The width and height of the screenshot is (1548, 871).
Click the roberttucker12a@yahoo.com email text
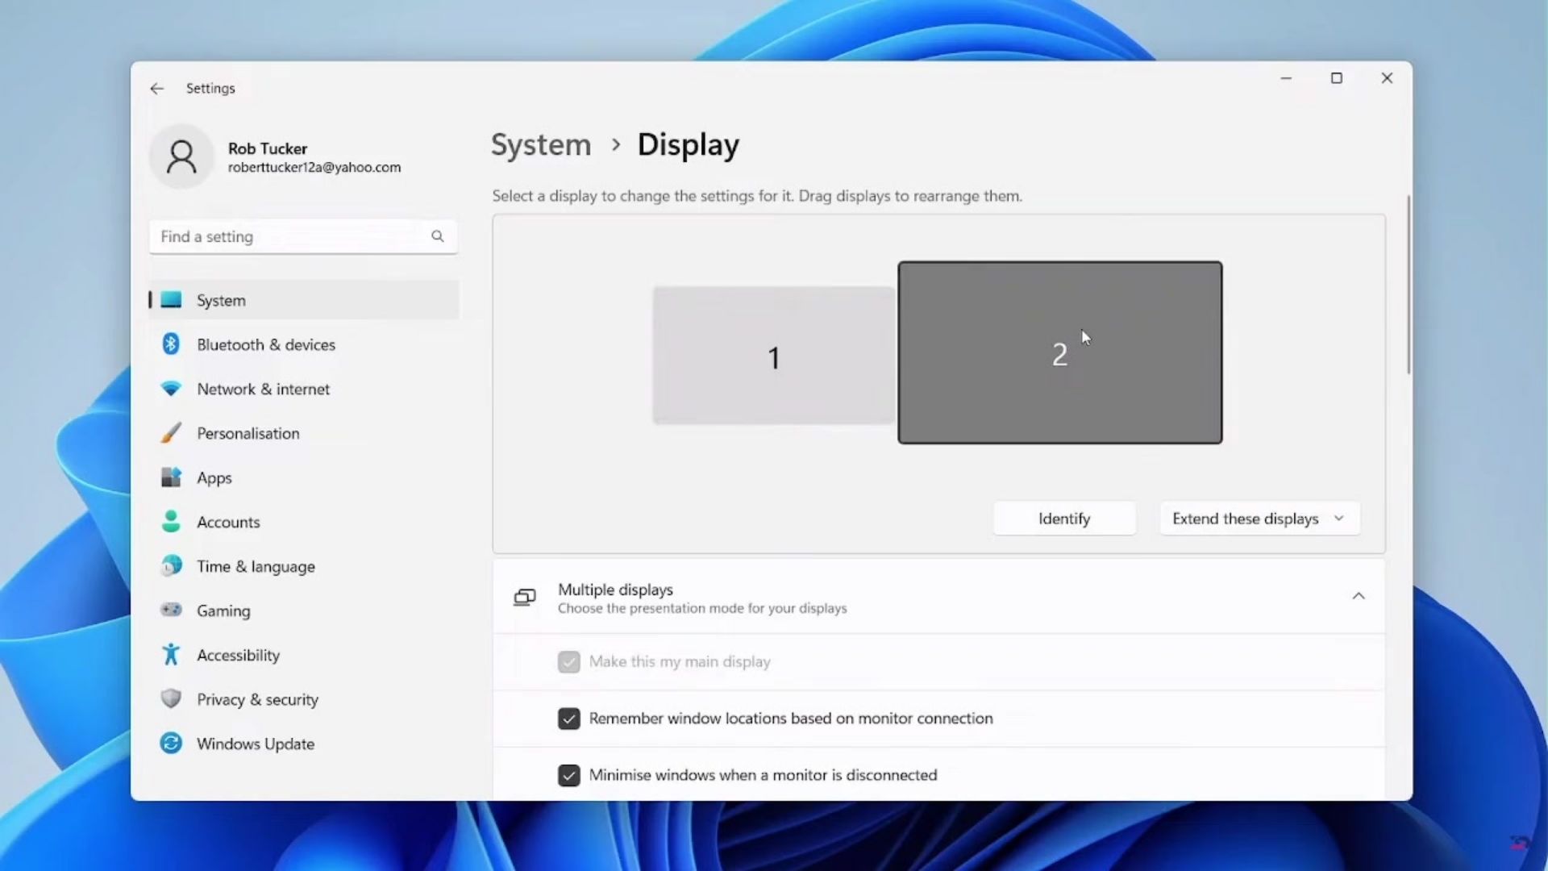314,168
